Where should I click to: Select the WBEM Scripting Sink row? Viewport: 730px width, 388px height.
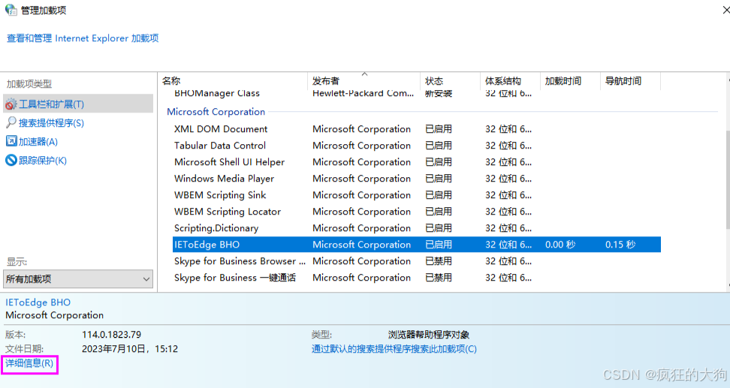point(416,195)
